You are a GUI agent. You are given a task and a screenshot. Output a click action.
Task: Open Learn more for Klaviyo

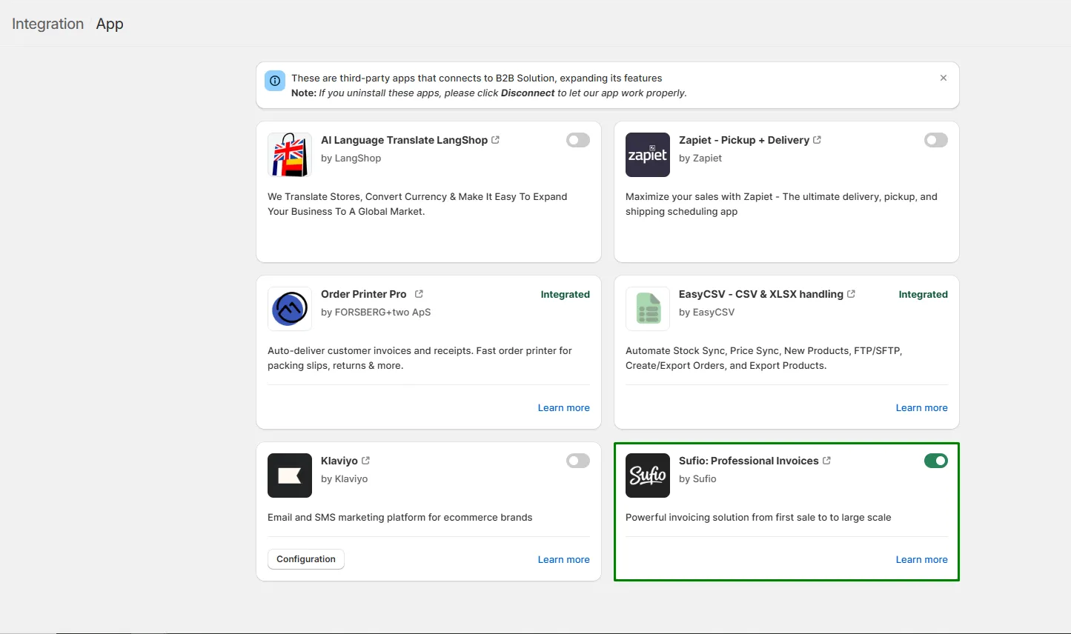coord(564,559)
